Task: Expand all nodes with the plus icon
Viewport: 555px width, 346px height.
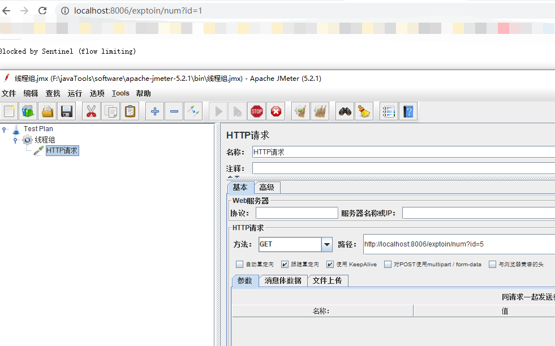Action: click(x=154, y=111)
